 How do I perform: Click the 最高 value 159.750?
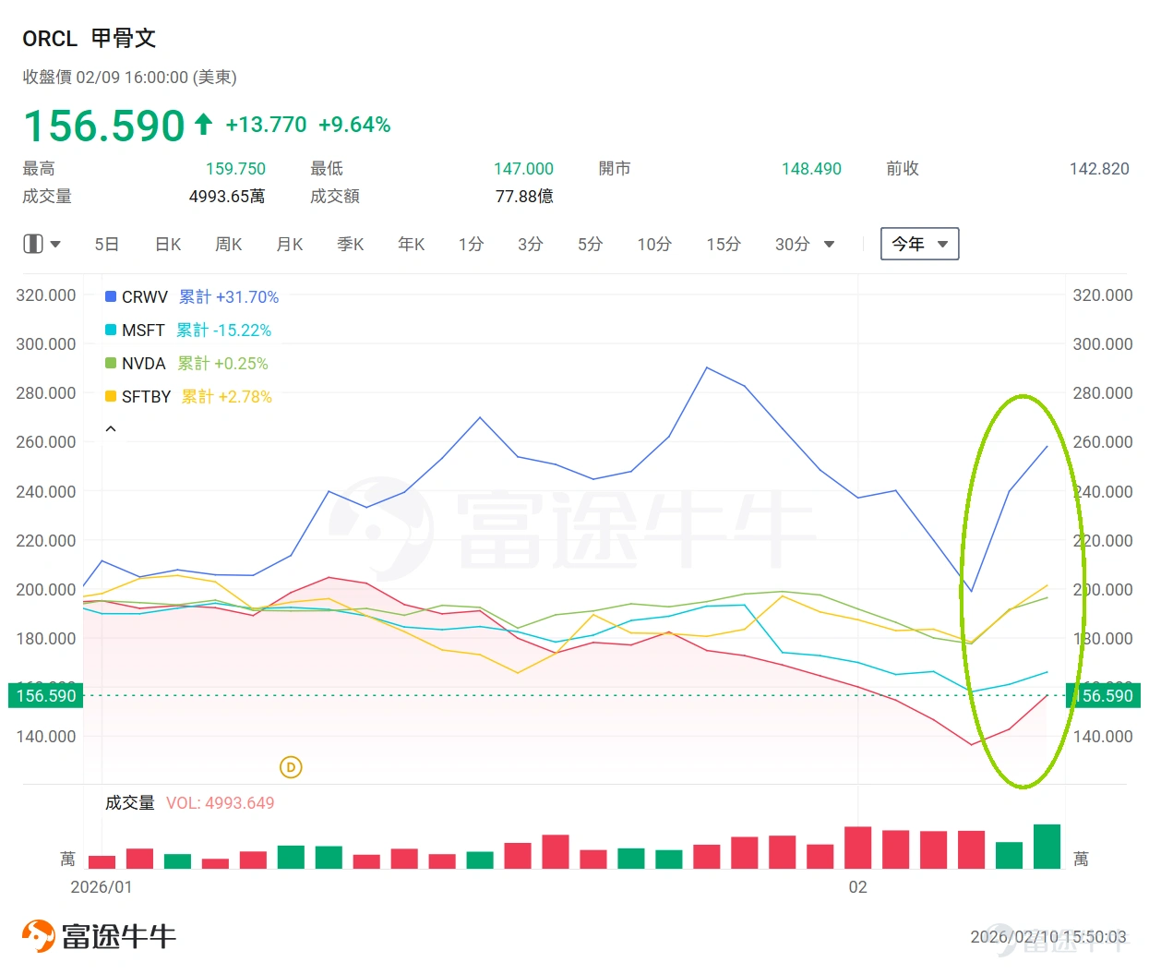tap(235, 169)
